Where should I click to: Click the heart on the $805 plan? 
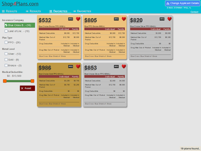(x=124, y=19)
